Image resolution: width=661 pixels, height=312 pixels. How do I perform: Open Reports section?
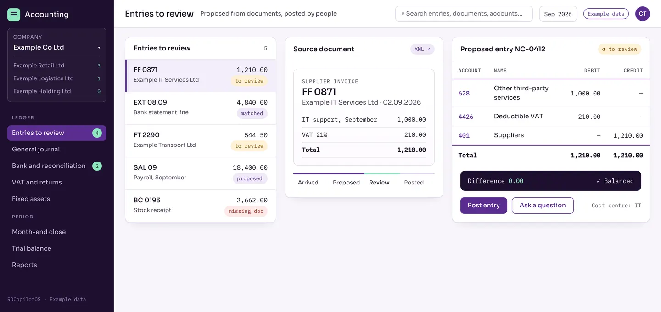(57, 265)
